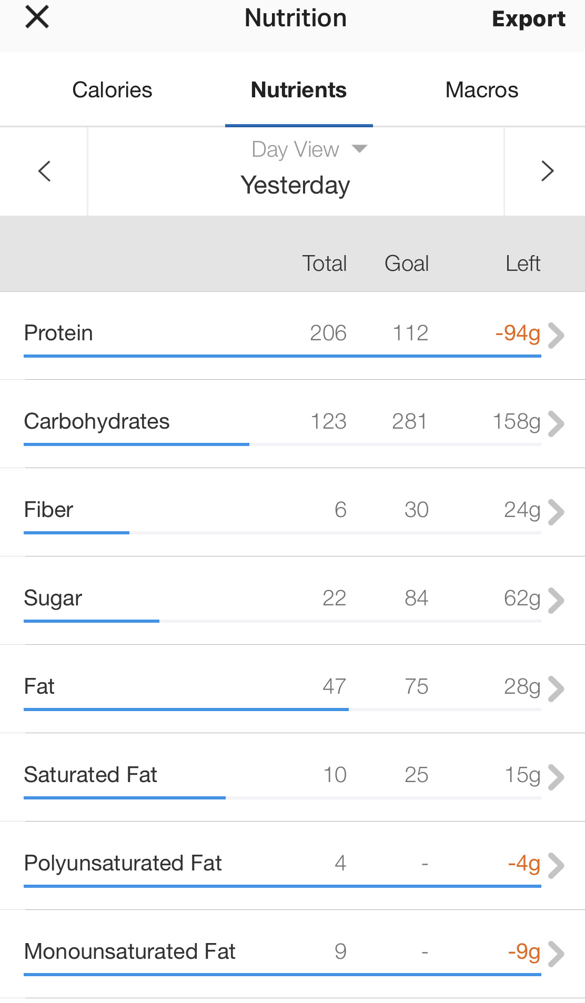Open Saturated Fat details chevron
This screenshot has height=1003, width=585.
pyautogui.click(x=556, y=777)
